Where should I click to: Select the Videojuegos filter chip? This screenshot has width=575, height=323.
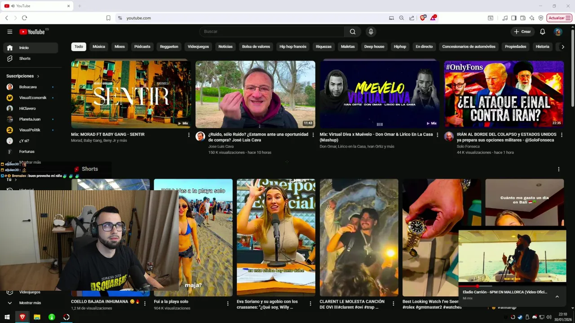[x=198, y=47]
